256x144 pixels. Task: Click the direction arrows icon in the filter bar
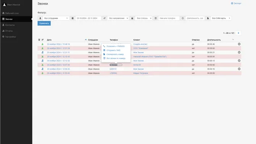(104, 18)
